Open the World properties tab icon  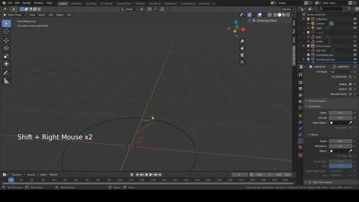tap(301, 108)
